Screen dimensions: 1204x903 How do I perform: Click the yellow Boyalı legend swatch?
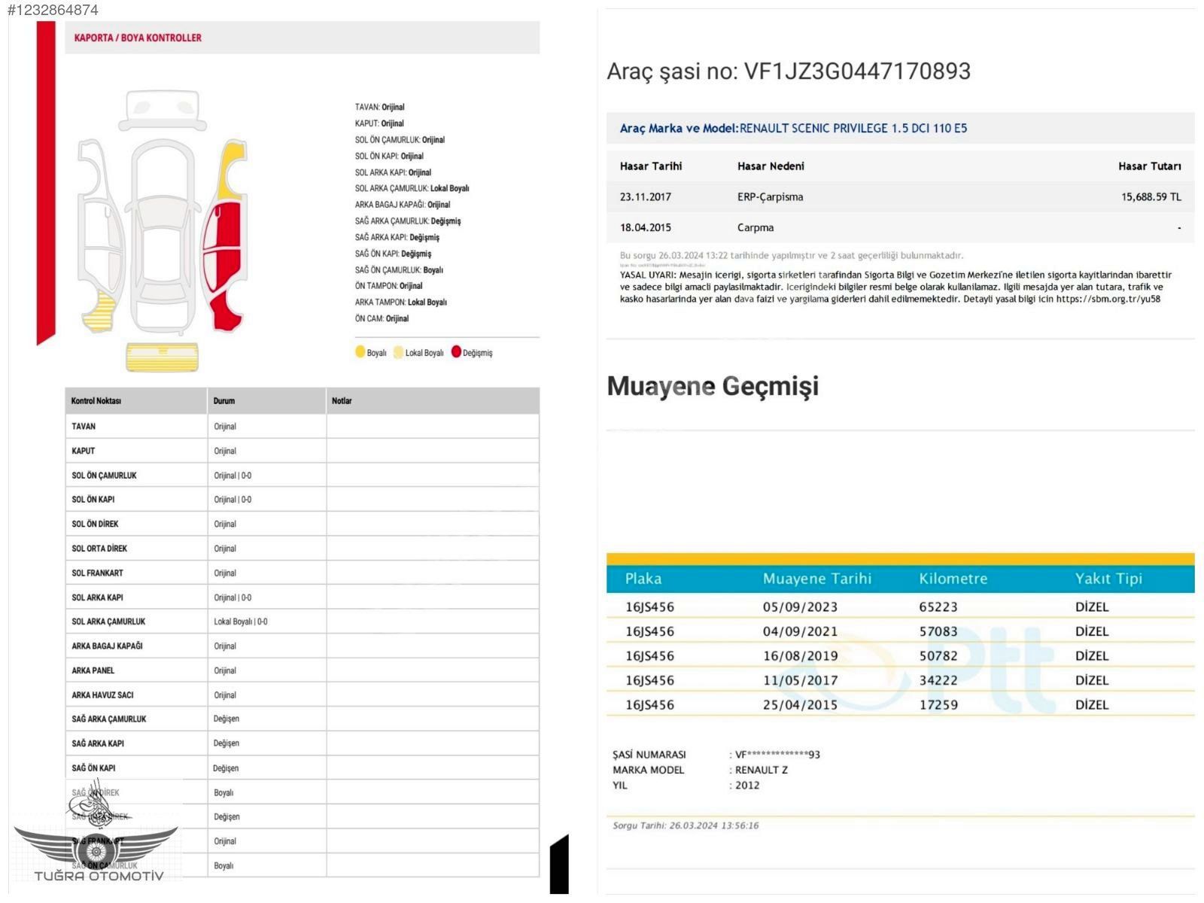(360, 352)
